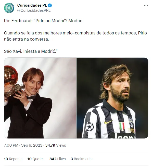This screenshot has width=153, height=166.
Task: View the 34.7K Views analytics
Action: (x=56, y=145)
